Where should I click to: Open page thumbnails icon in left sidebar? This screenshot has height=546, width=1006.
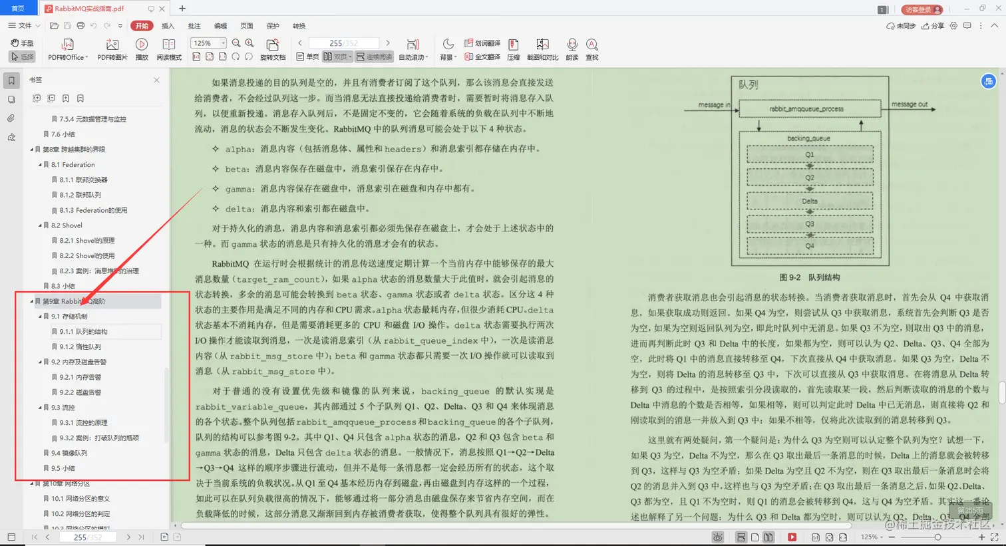11,100
